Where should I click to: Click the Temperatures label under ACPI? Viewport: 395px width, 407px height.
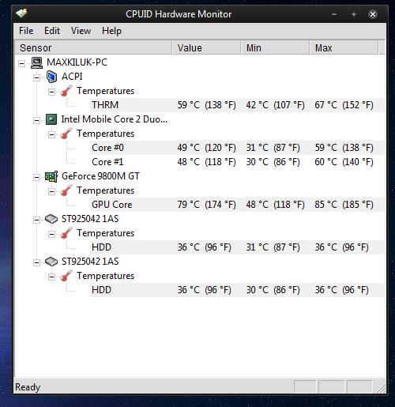[x=105, y=91]
